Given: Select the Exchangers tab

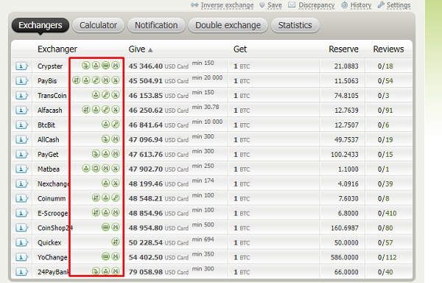Looking at the screenshot, I should (x=41, y=25).
